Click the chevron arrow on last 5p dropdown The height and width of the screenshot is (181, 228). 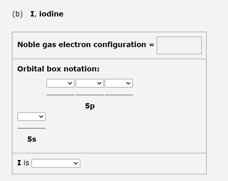(x=128, y=83)
